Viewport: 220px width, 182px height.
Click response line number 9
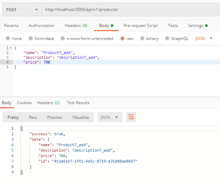tap(13, 172)
